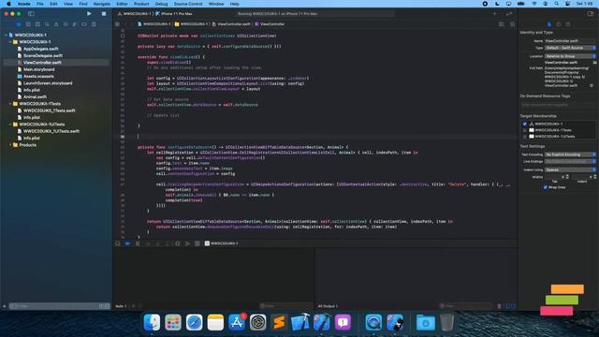The height and width of the screenshot is (337, 599).
Task: Expand the Products group triangle
Action: (x=10, y=145)
